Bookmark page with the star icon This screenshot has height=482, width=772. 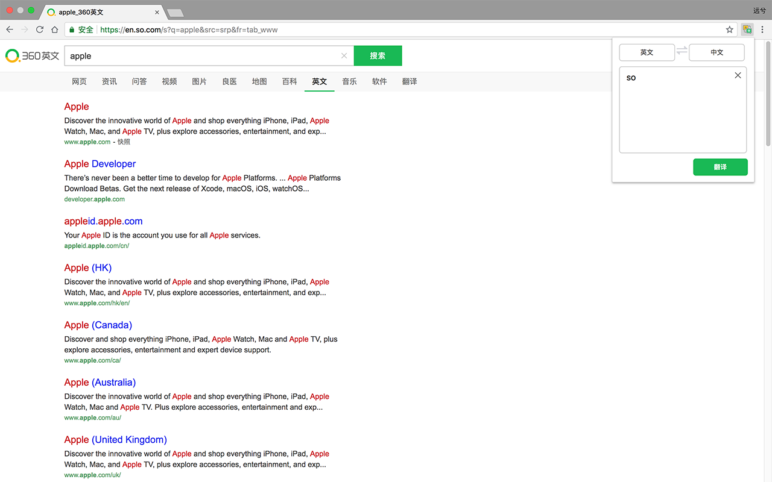click(x=729, y=30)
